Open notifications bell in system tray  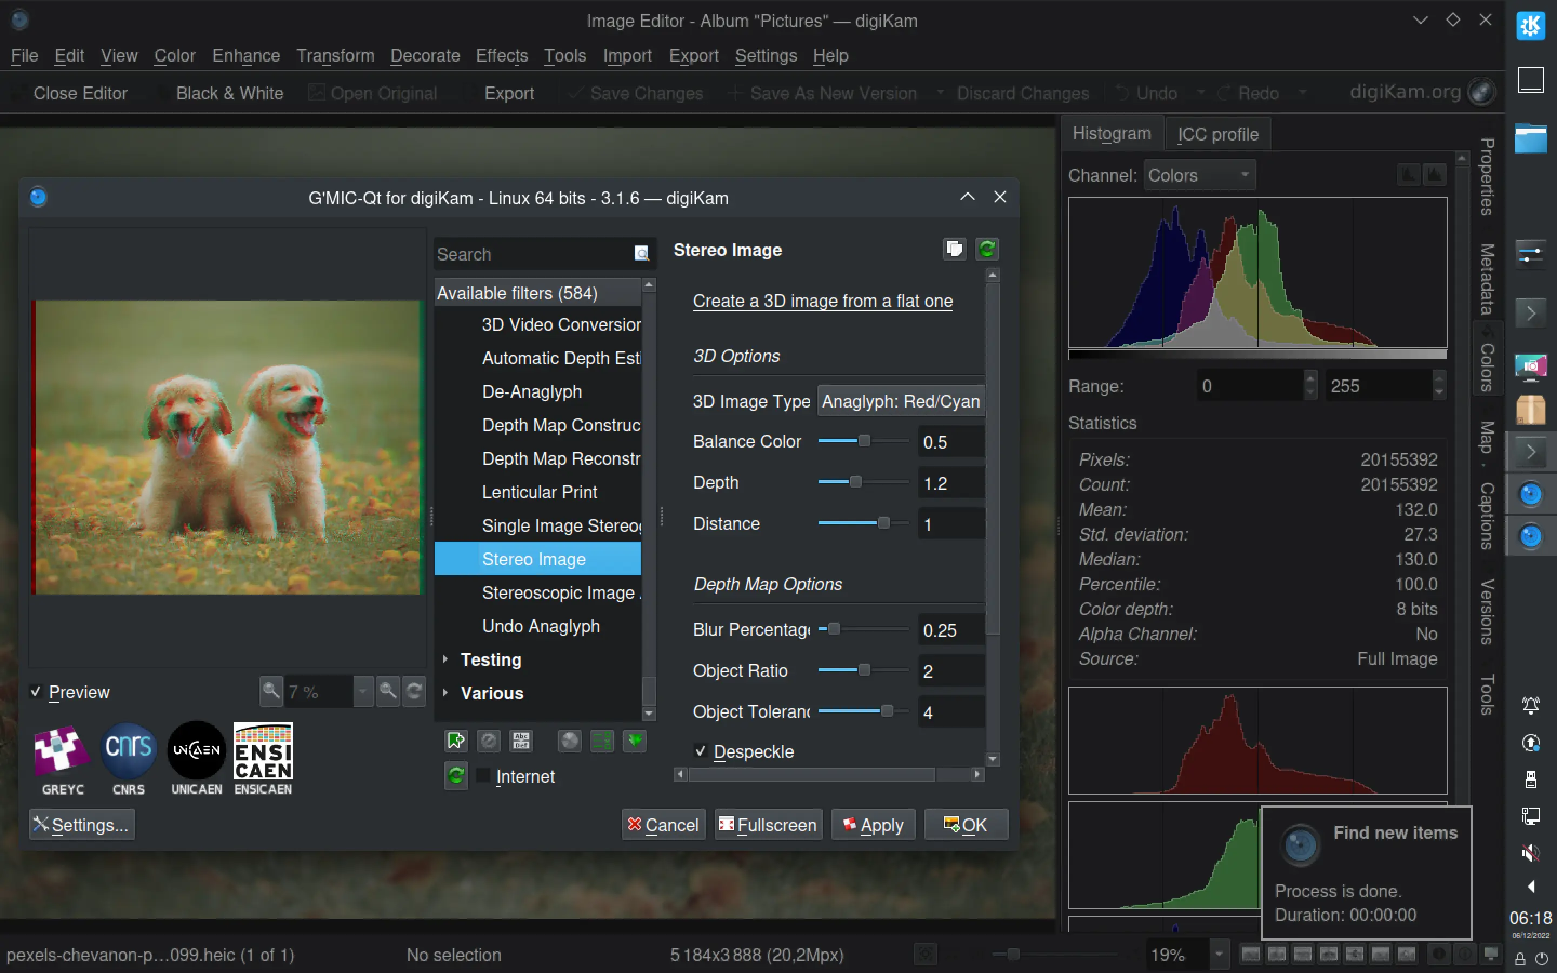click(1531, 705)
